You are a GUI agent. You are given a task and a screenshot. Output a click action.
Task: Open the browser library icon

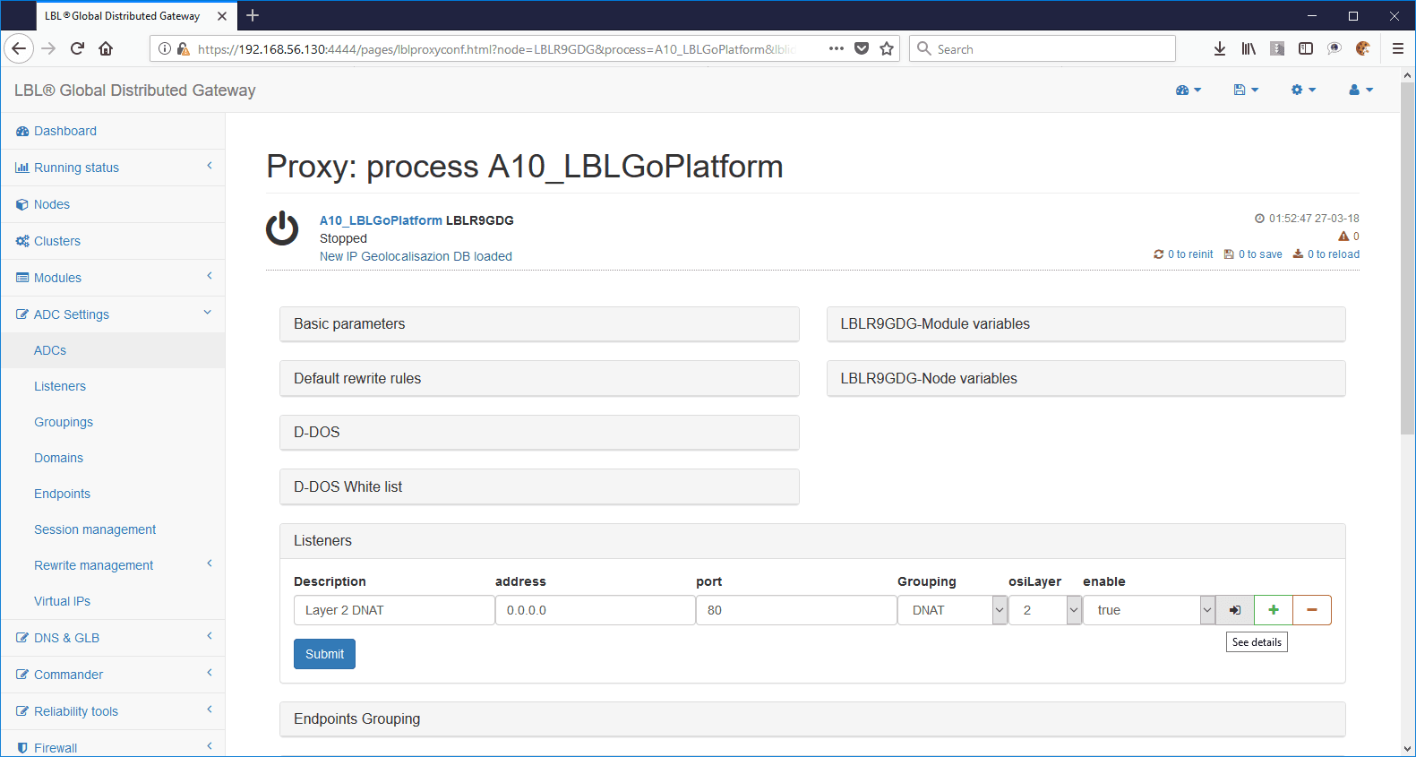pos(1249,48)
